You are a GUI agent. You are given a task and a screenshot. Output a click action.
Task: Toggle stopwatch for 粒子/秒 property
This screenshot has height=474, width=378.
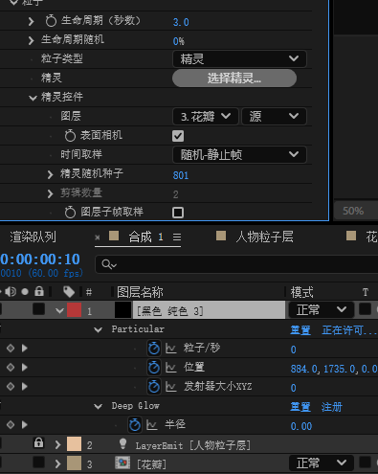[154, 349]
